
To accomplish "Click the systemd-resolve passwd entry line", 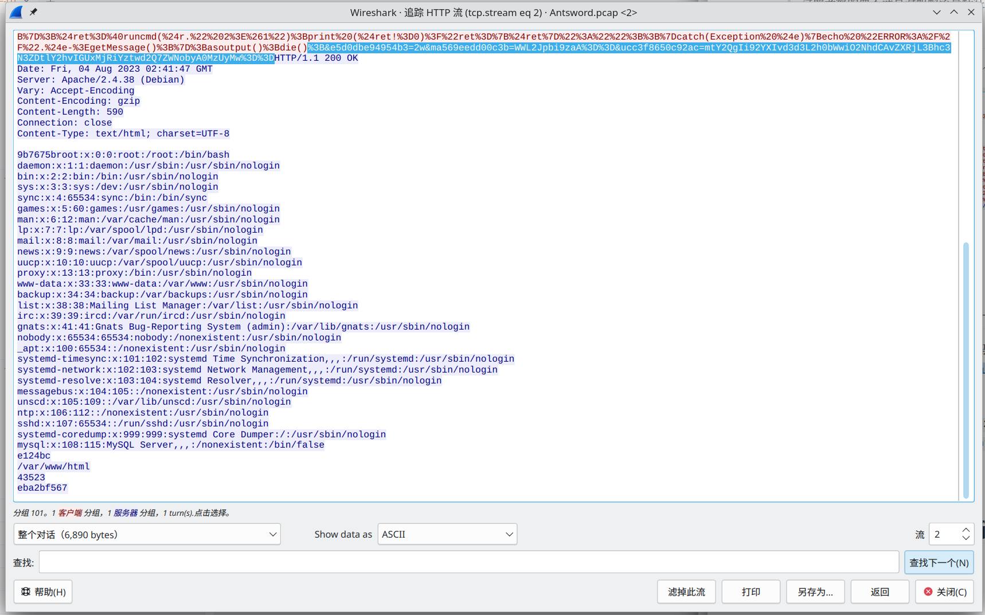I will coord(229,381).
